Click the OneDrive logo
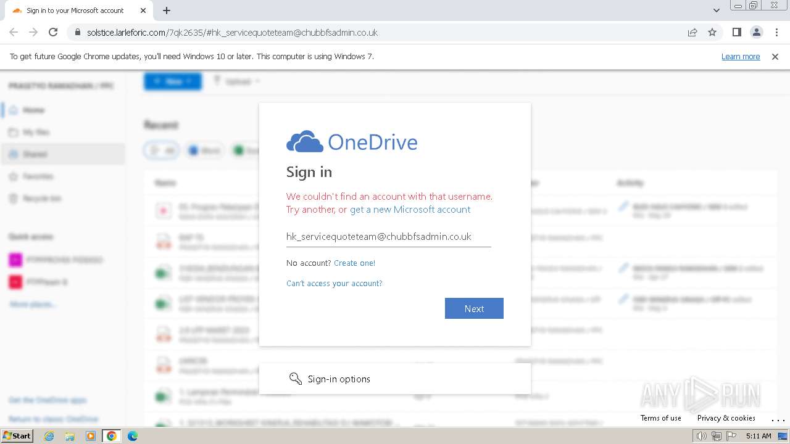The width and height of the screenshot is (790, 444). [x=352, y=142]
